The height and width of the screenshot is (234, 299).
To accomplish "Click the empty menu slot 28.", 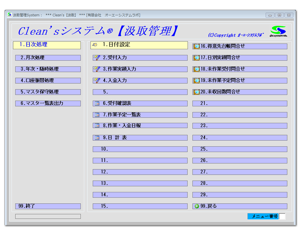I will tap(240, 184).
